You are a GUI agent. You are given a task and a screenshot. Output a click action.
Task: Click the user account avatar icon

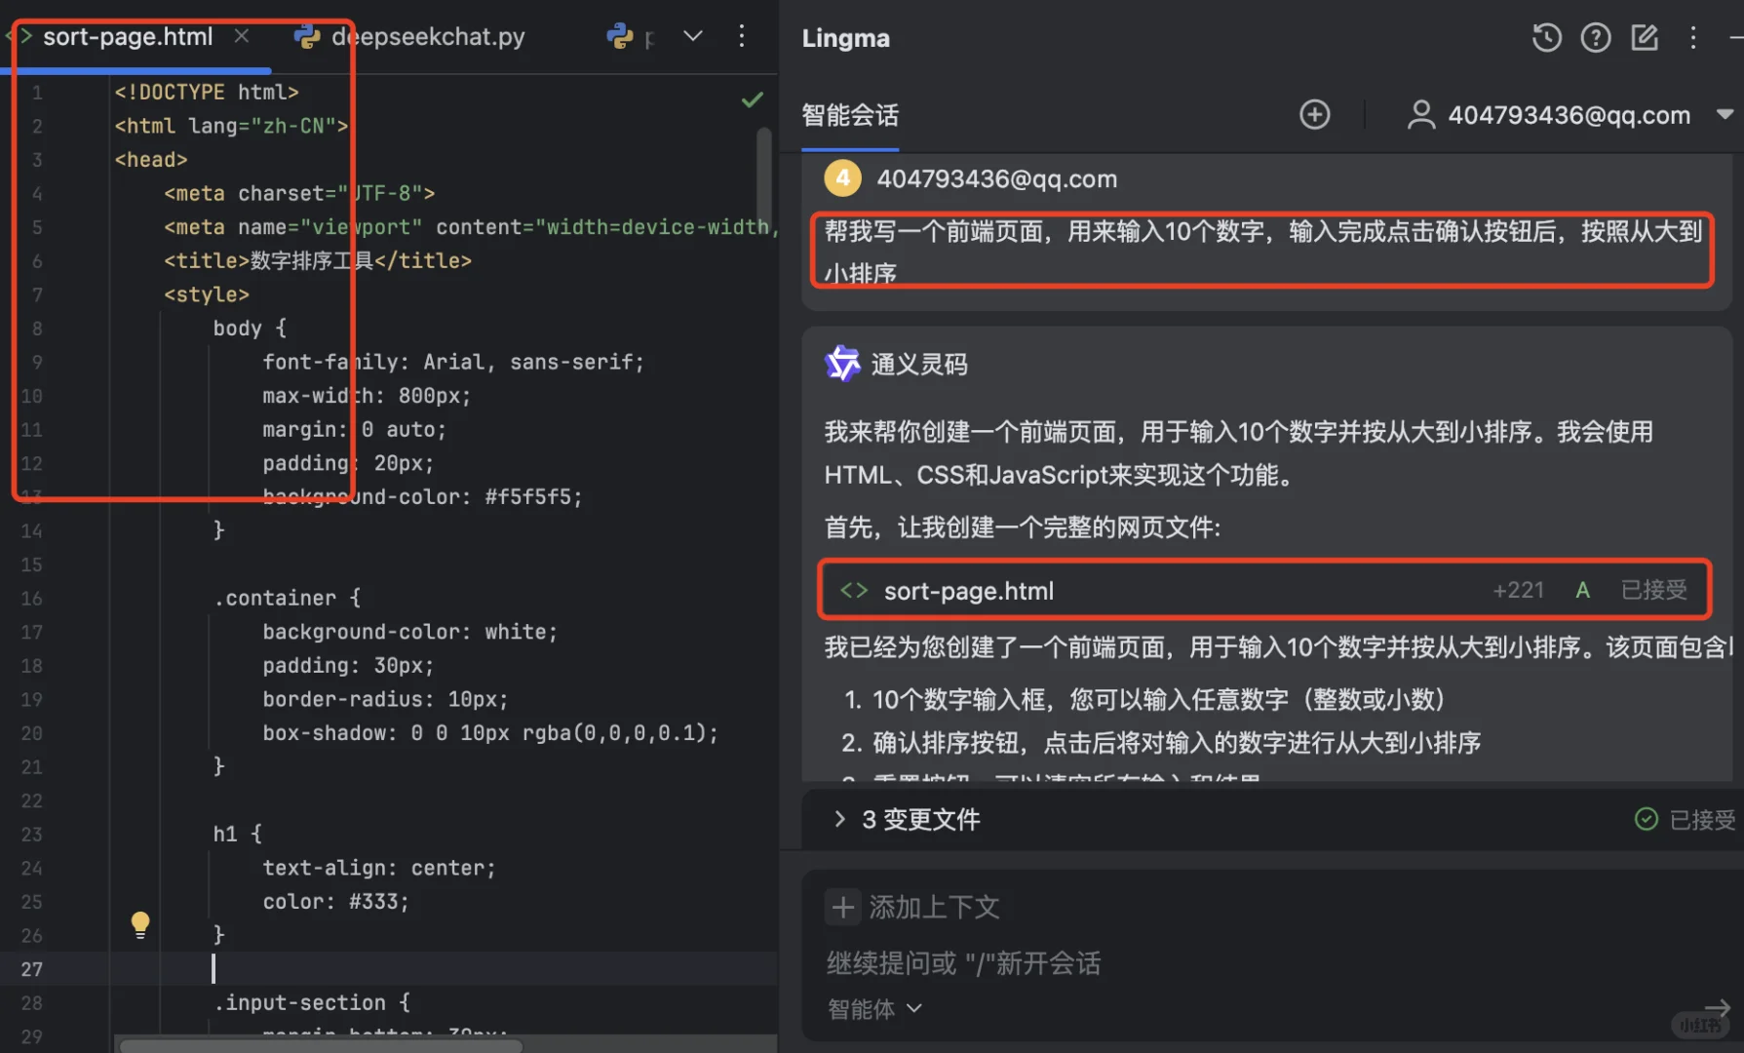click(1420, 114)
